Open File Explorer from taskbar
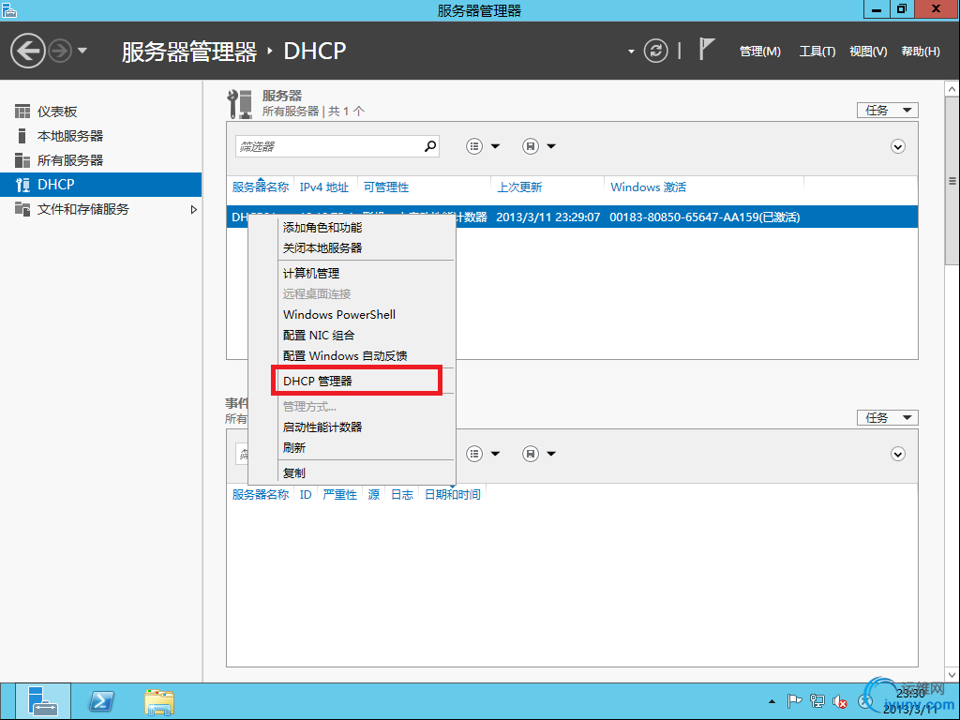This screenshot has height=720, width=960. [159, 701]
